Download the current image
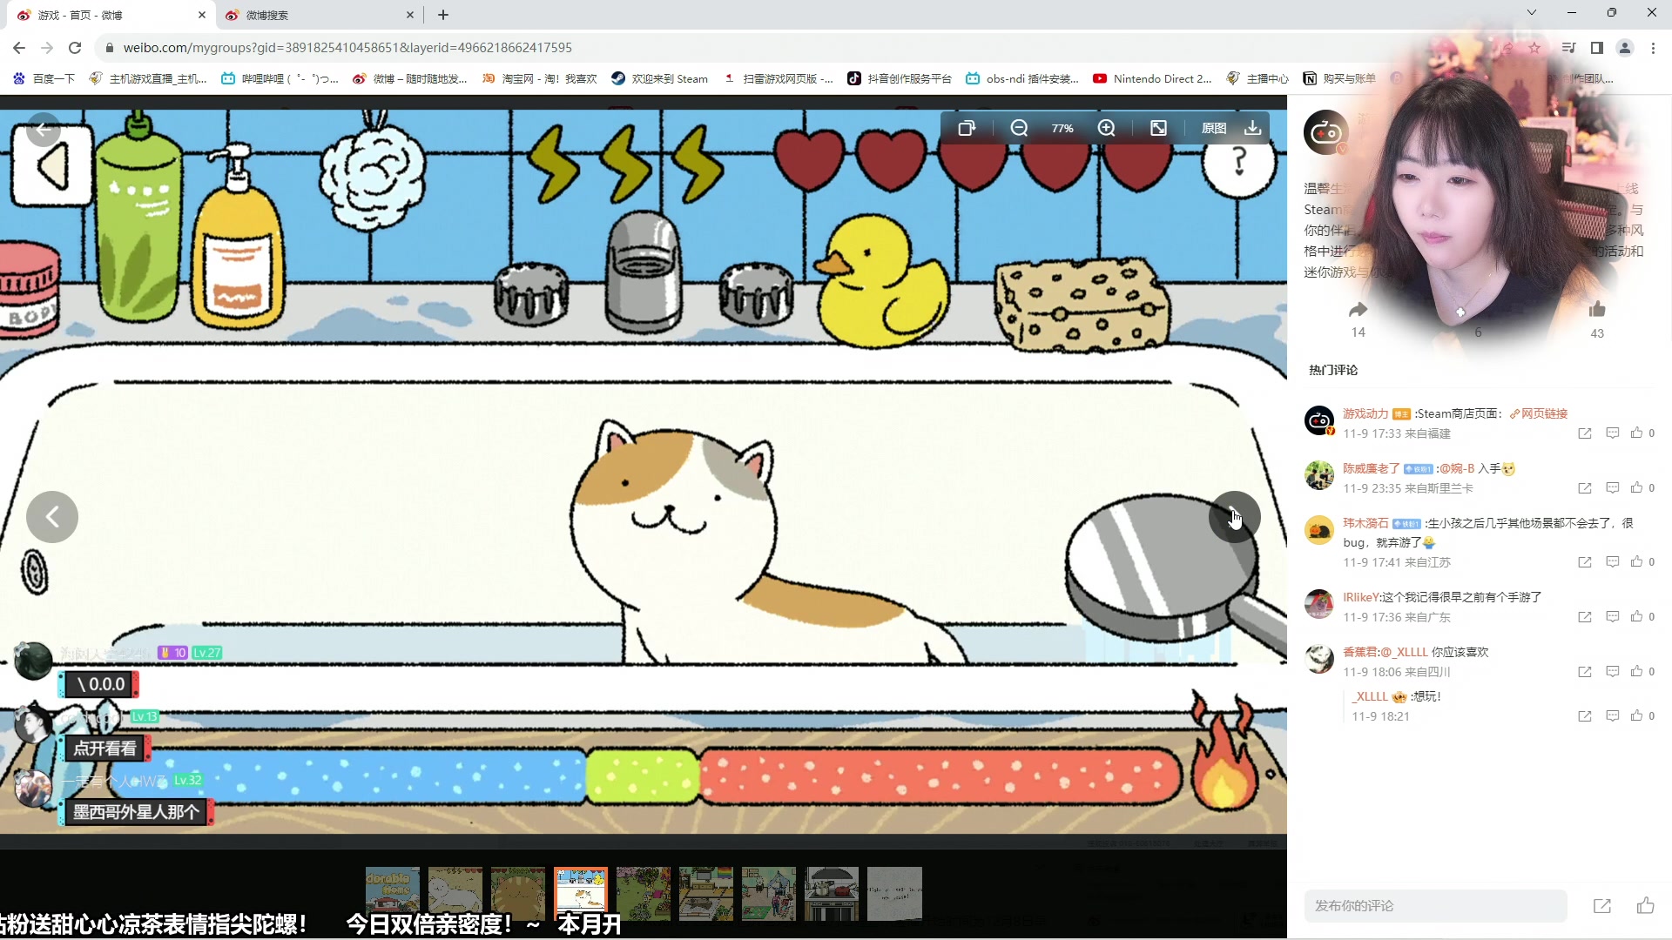Viewport: 1672px width, 940px height. tap(1252, 129)
